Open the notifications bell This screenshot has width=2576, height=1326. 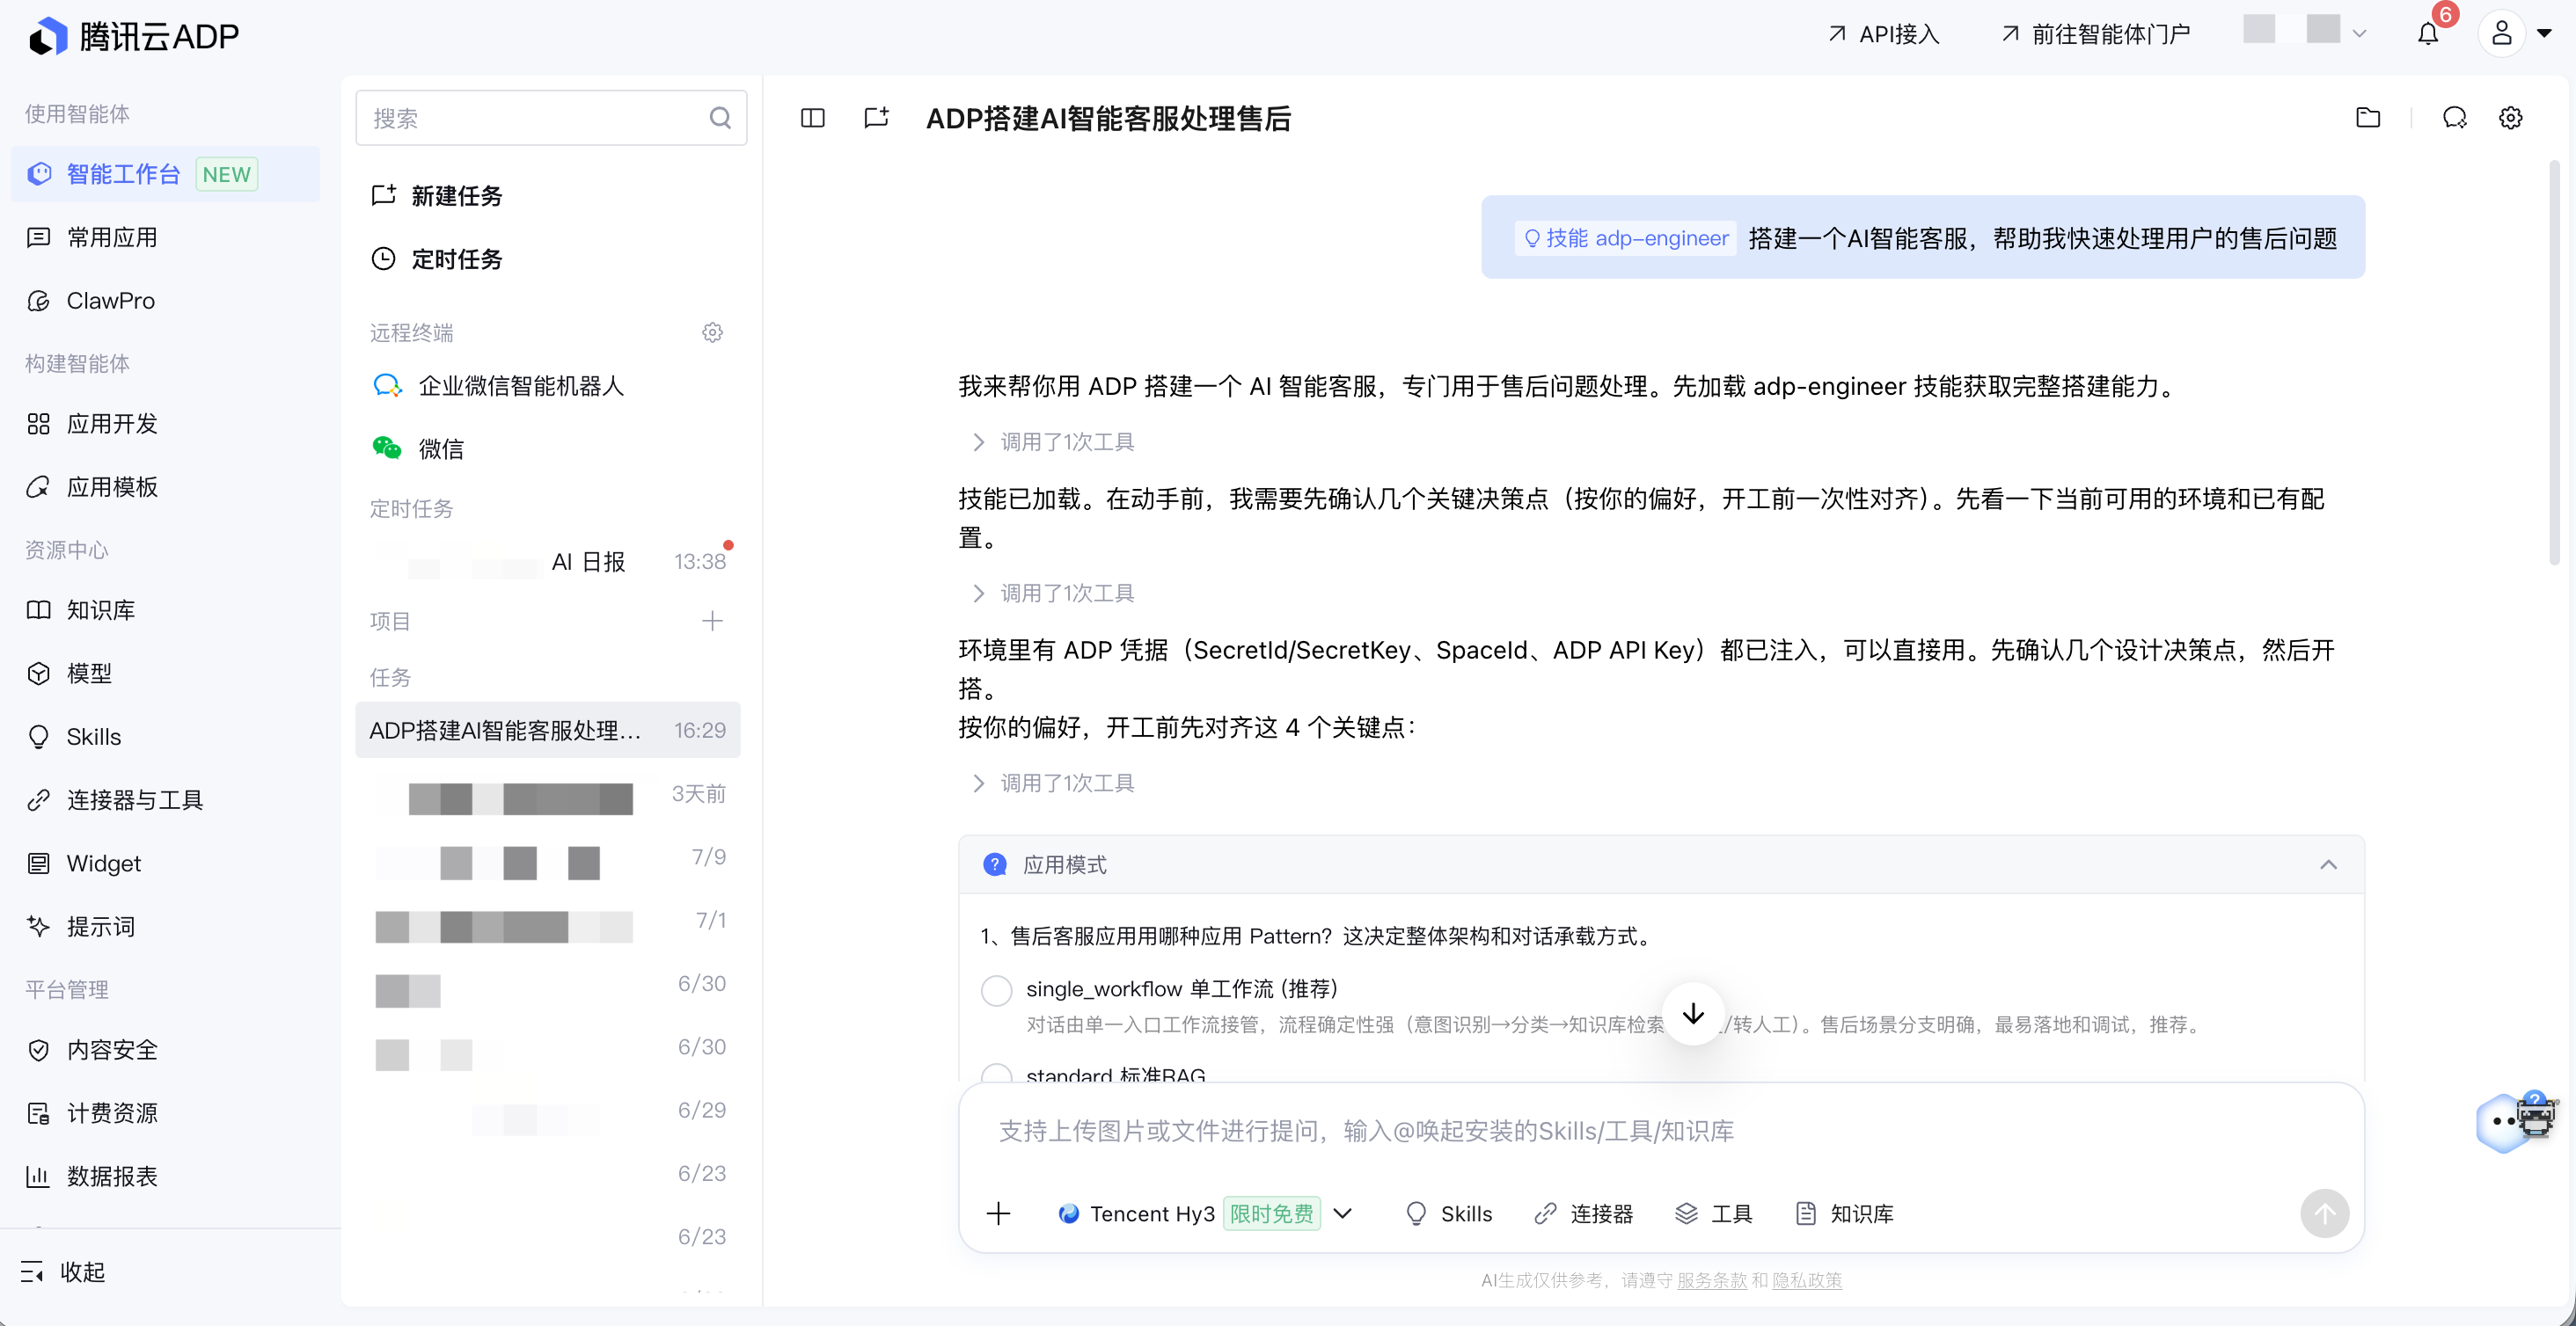pyautogui.click(x=2428, y=34)
